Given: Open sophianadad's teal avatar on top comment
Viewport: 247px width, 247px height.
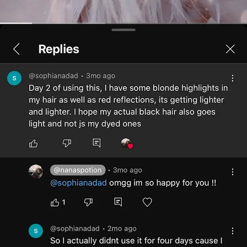Looking at the screenshot, I should pos(14,78).
